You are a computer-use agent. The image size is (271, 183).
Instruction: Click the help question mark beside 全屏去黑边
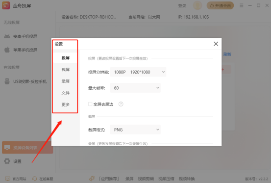point(121,104)
